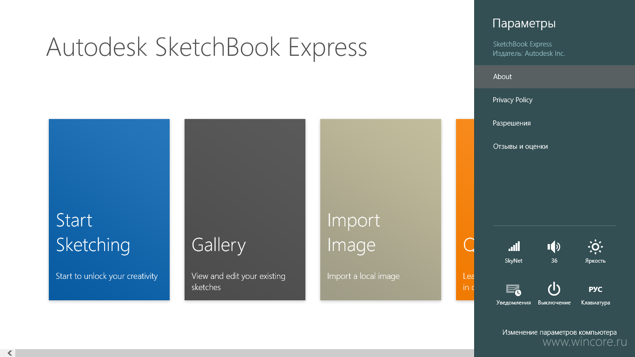Open Privacy Policy in settings pane
The image size is (635, 357).
pyautogui.click(x=555, y=100)
